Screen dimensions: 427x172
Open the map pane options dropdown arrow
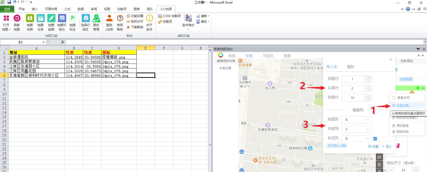pyautogui.click(x=418, y=49)
